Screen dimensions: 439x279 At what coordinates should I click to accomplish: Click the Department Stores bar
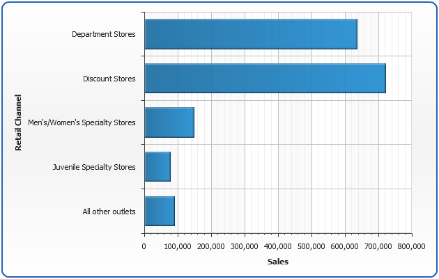pos(250,34)
